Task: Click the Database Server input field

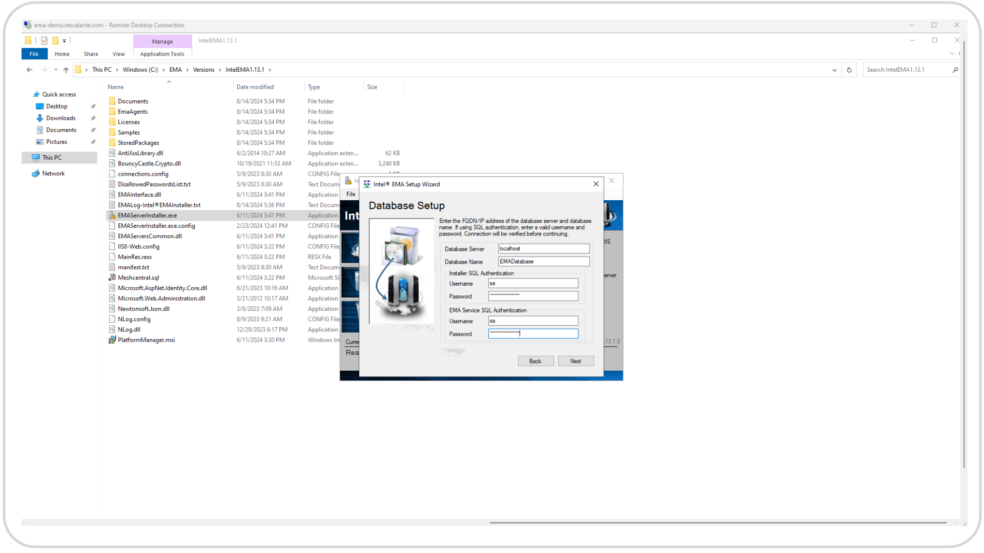Action: click(544, 249)
